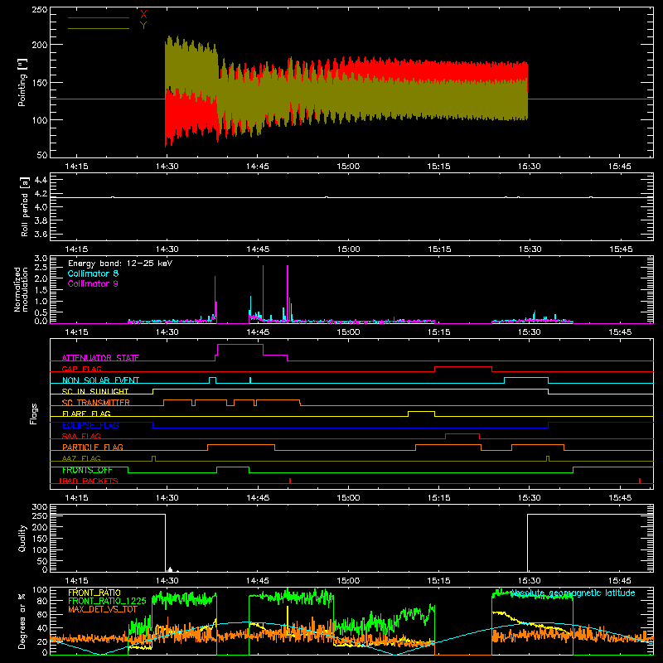This screenshot has height=663, width=663.
Task: Click the FRONTS_OFF flag label
Action: click(x=87, y=470)
